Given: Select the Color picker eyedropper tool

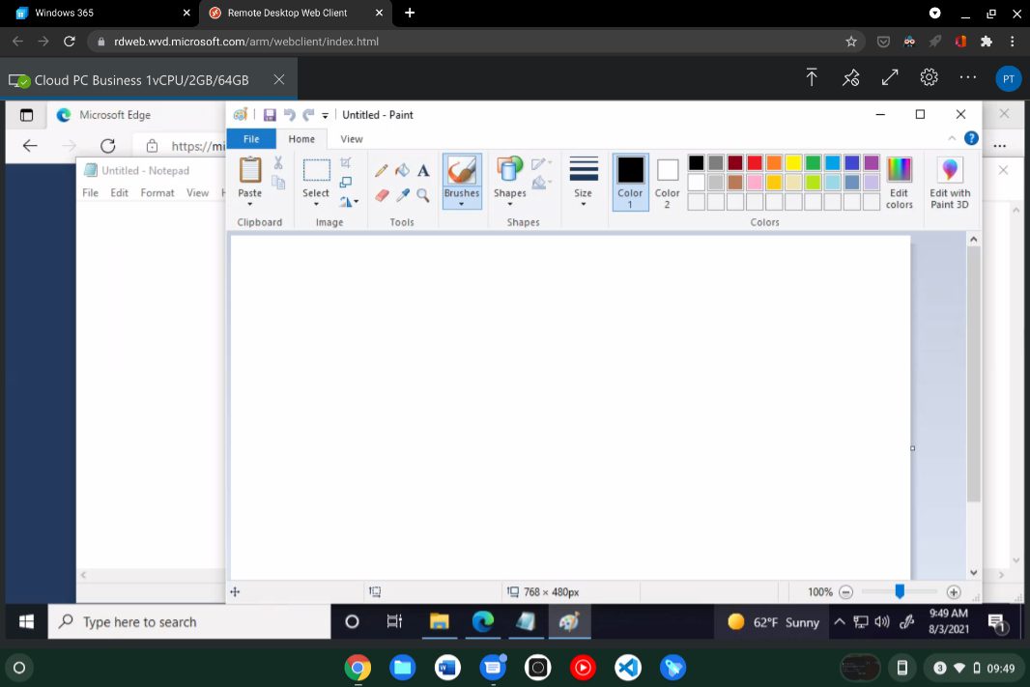Looking at the screenshot, I should click(x=402, y=195).
